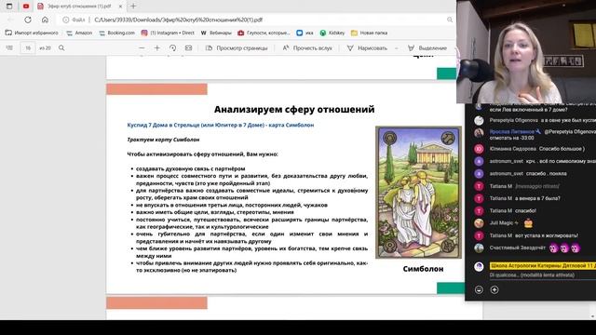Zoom in the PDF with plus
Viewport: 596px width, 335px height.
coord(157,47)
